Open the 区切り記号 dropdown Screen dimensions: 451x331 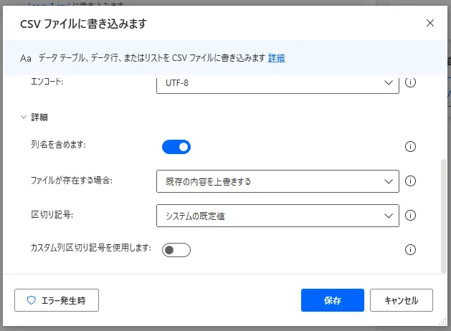point(277,216)
